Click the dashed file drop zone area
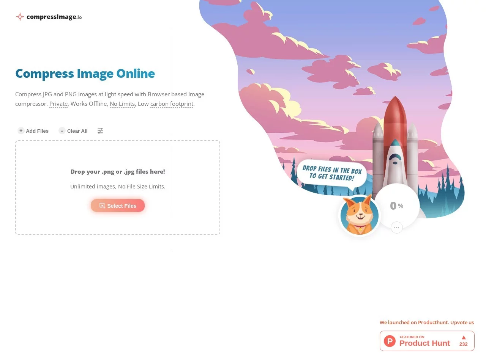Image resolution: width=486 pixels, height=364 pixels. point(118,188)
